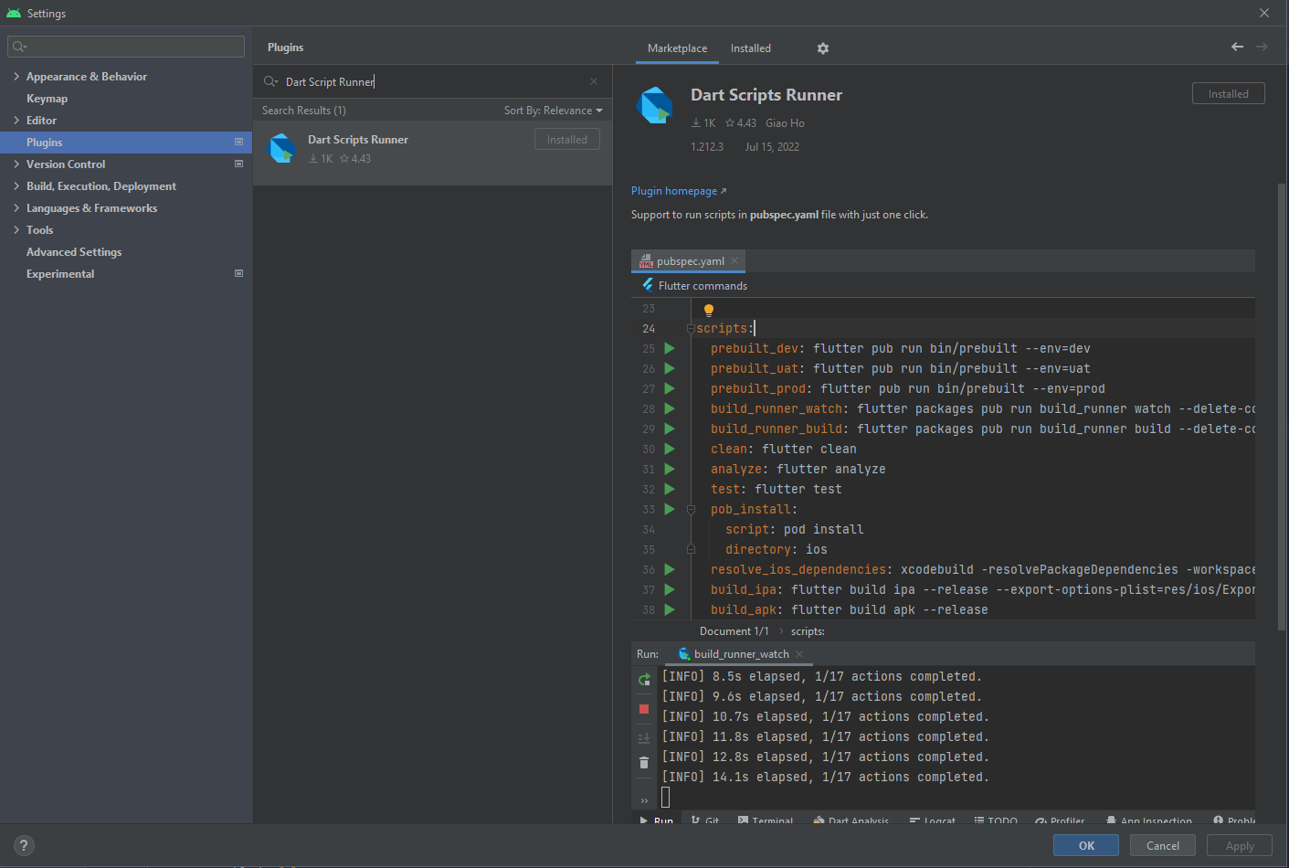Click build_runner_watch run tab in preview
This screenshot has height=868, width=1289.
tap(741, 654)
